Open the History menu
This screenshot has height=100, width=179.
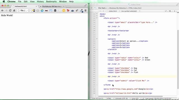coord(40,1)
